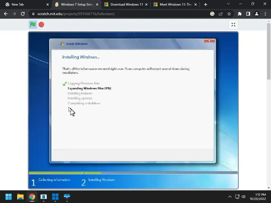Screen dimensions: 271x203
Task: Close the Windows 7 Setup Simulator tab
Action: click(x=97, y=4)
